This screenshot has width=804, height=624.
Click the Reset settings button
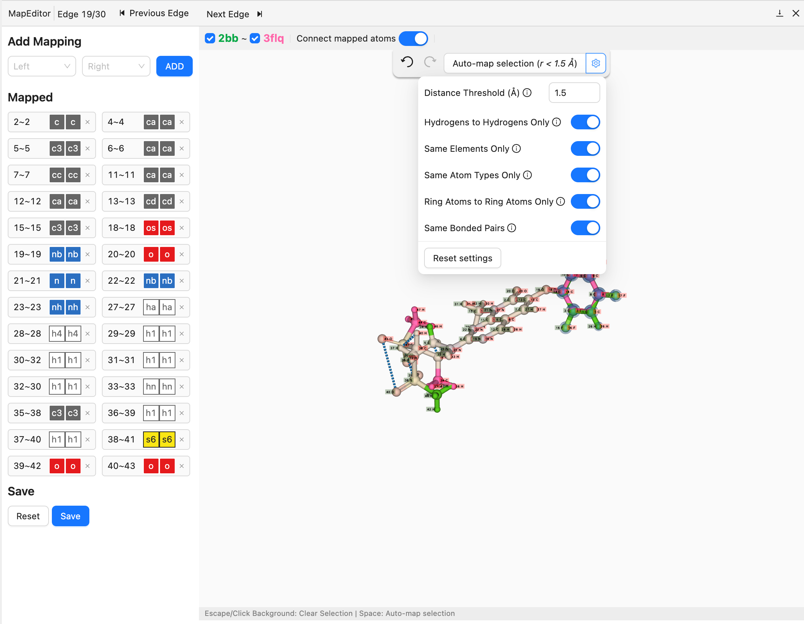pos(462,258)
